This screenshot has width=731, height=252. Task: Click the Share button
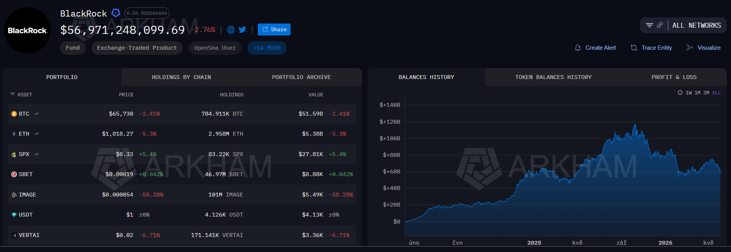pyautogui.click(x=274, y=29)
